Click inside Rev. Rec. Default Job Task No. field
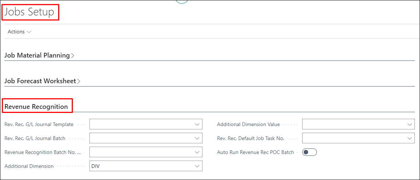420x180 pixels. pos(354,138)
